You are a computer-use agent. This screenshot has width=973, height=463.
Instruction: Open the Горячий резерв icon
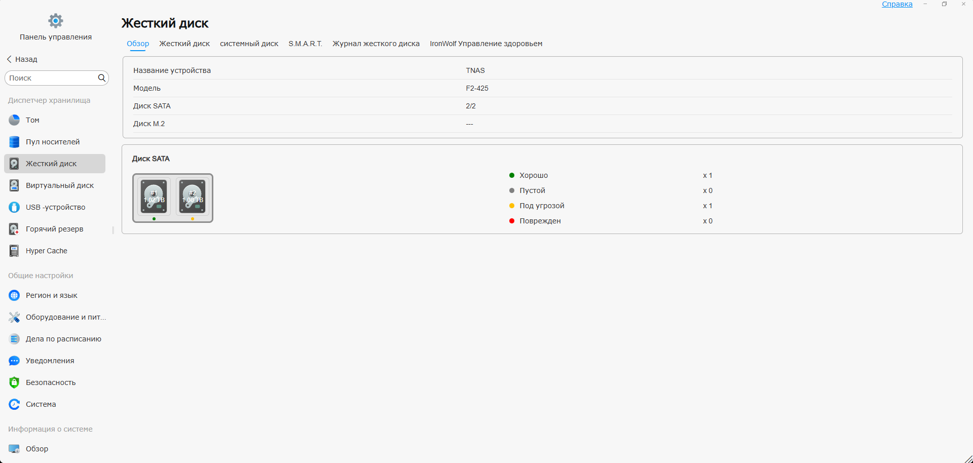(14, 229)
